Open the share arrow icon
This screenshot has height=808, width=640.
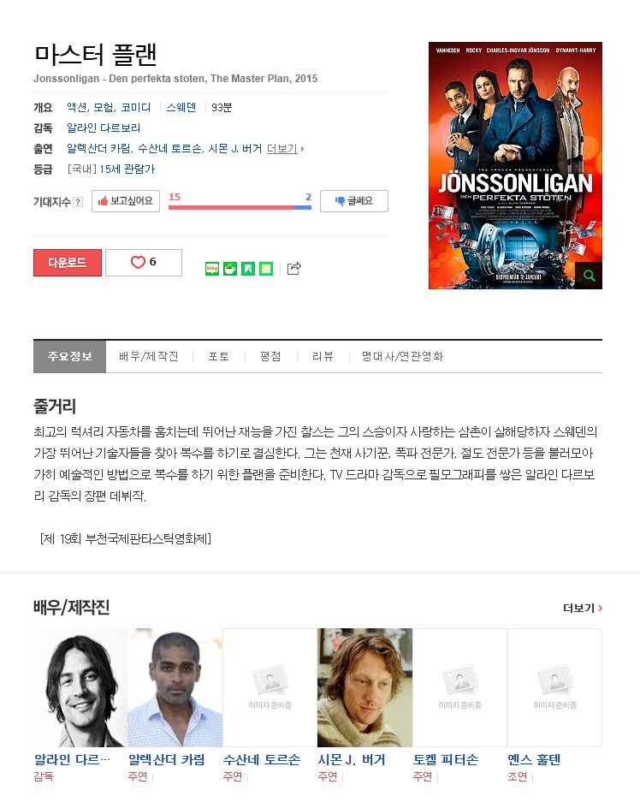click(293, 269)
